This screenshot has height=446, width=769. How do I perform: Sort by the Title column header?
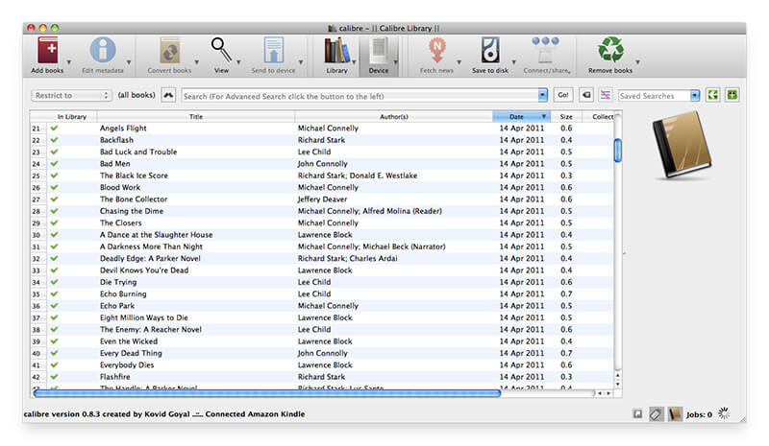click(196, 116)
